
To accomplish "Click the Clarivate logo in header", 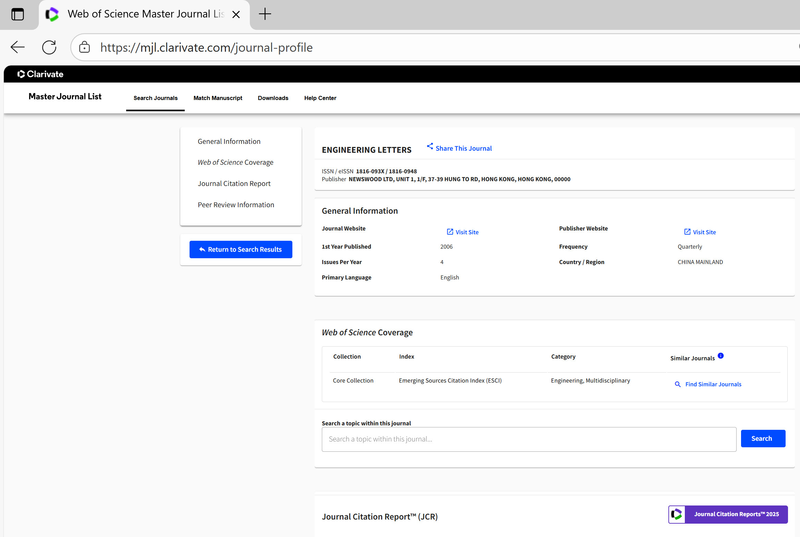I will pos(40,74).
